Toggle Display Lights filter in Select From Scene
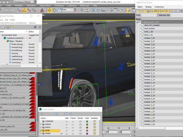Viewport: 183px width, 137px height. pos(145,11)
